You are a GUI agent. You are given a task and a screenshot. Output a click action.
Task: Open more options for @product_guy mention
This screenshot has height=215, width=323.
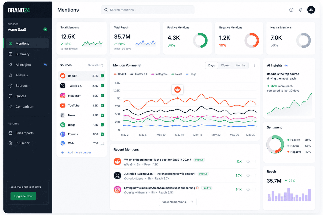click(255, 175)
